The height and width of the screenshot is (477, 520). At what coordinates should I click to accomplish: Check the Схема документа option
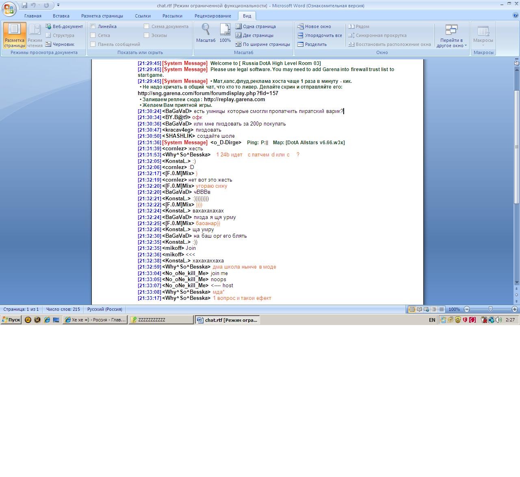147,26
